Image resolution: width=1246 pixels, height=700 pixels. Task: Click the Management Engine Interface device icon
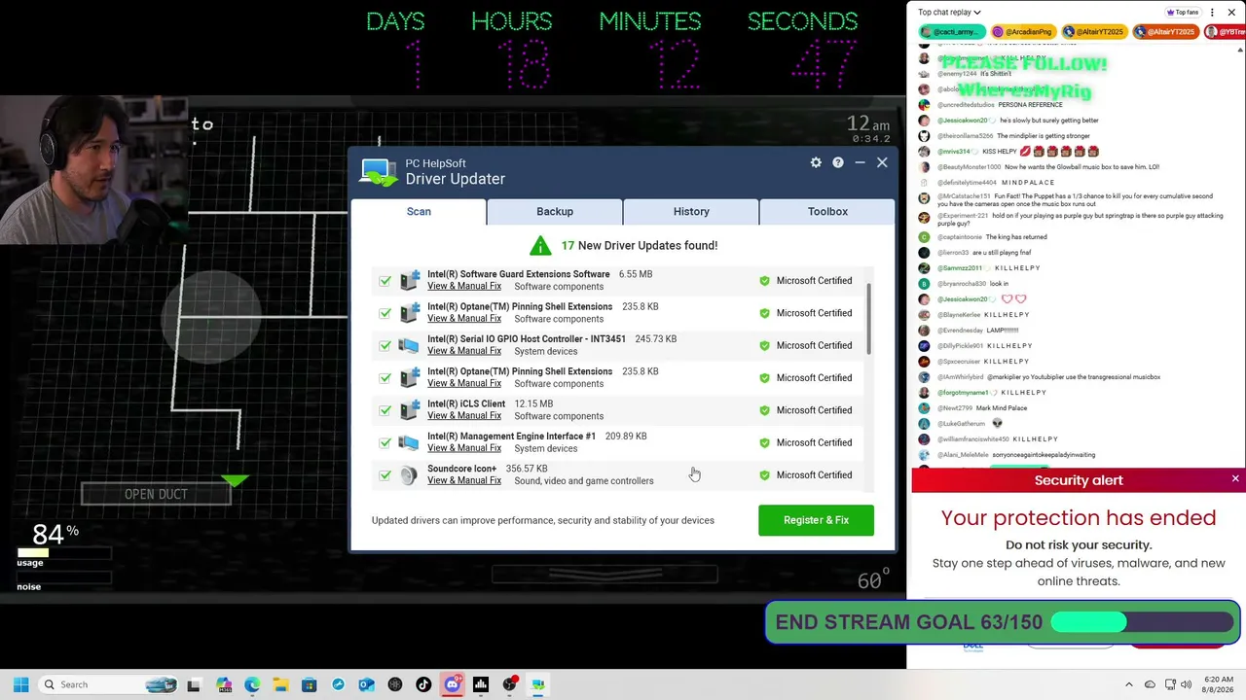(x=409, y=442)
